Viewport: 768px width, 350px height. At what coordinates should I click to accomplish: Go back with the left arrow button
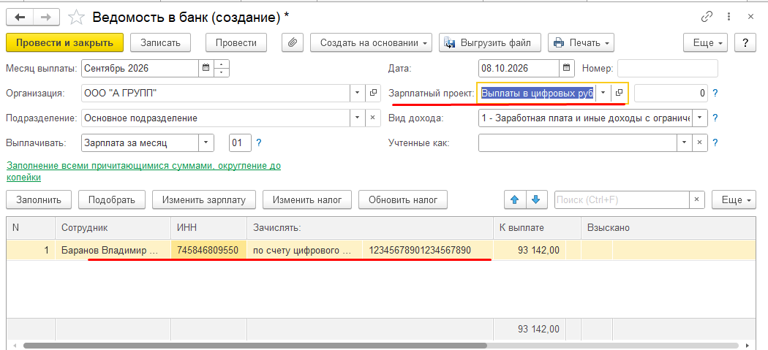[x=20, y=17]
